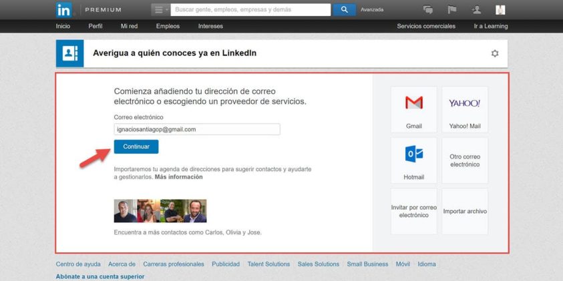Open Idioma footer link
The image size is (563, 281).
[x=427, y=264]
